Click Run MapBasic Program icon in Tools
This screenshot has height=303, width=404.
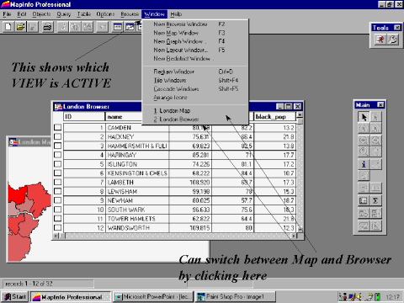click(380, 40)
